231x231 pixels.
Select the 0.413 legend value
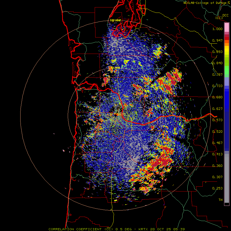(x=217, y=154)
